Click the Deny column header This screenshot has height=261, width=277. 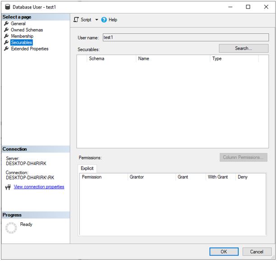(x=251, y=177)
